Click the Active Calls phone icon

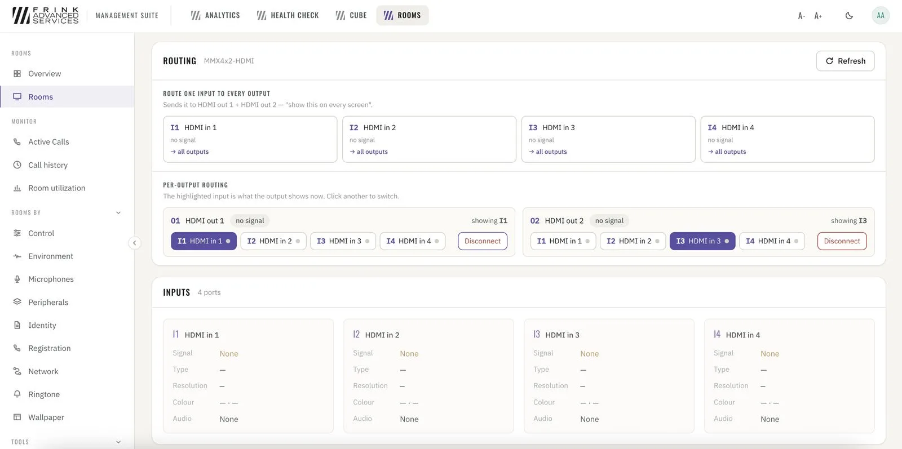pyautogui.click(x=17, y=142)
